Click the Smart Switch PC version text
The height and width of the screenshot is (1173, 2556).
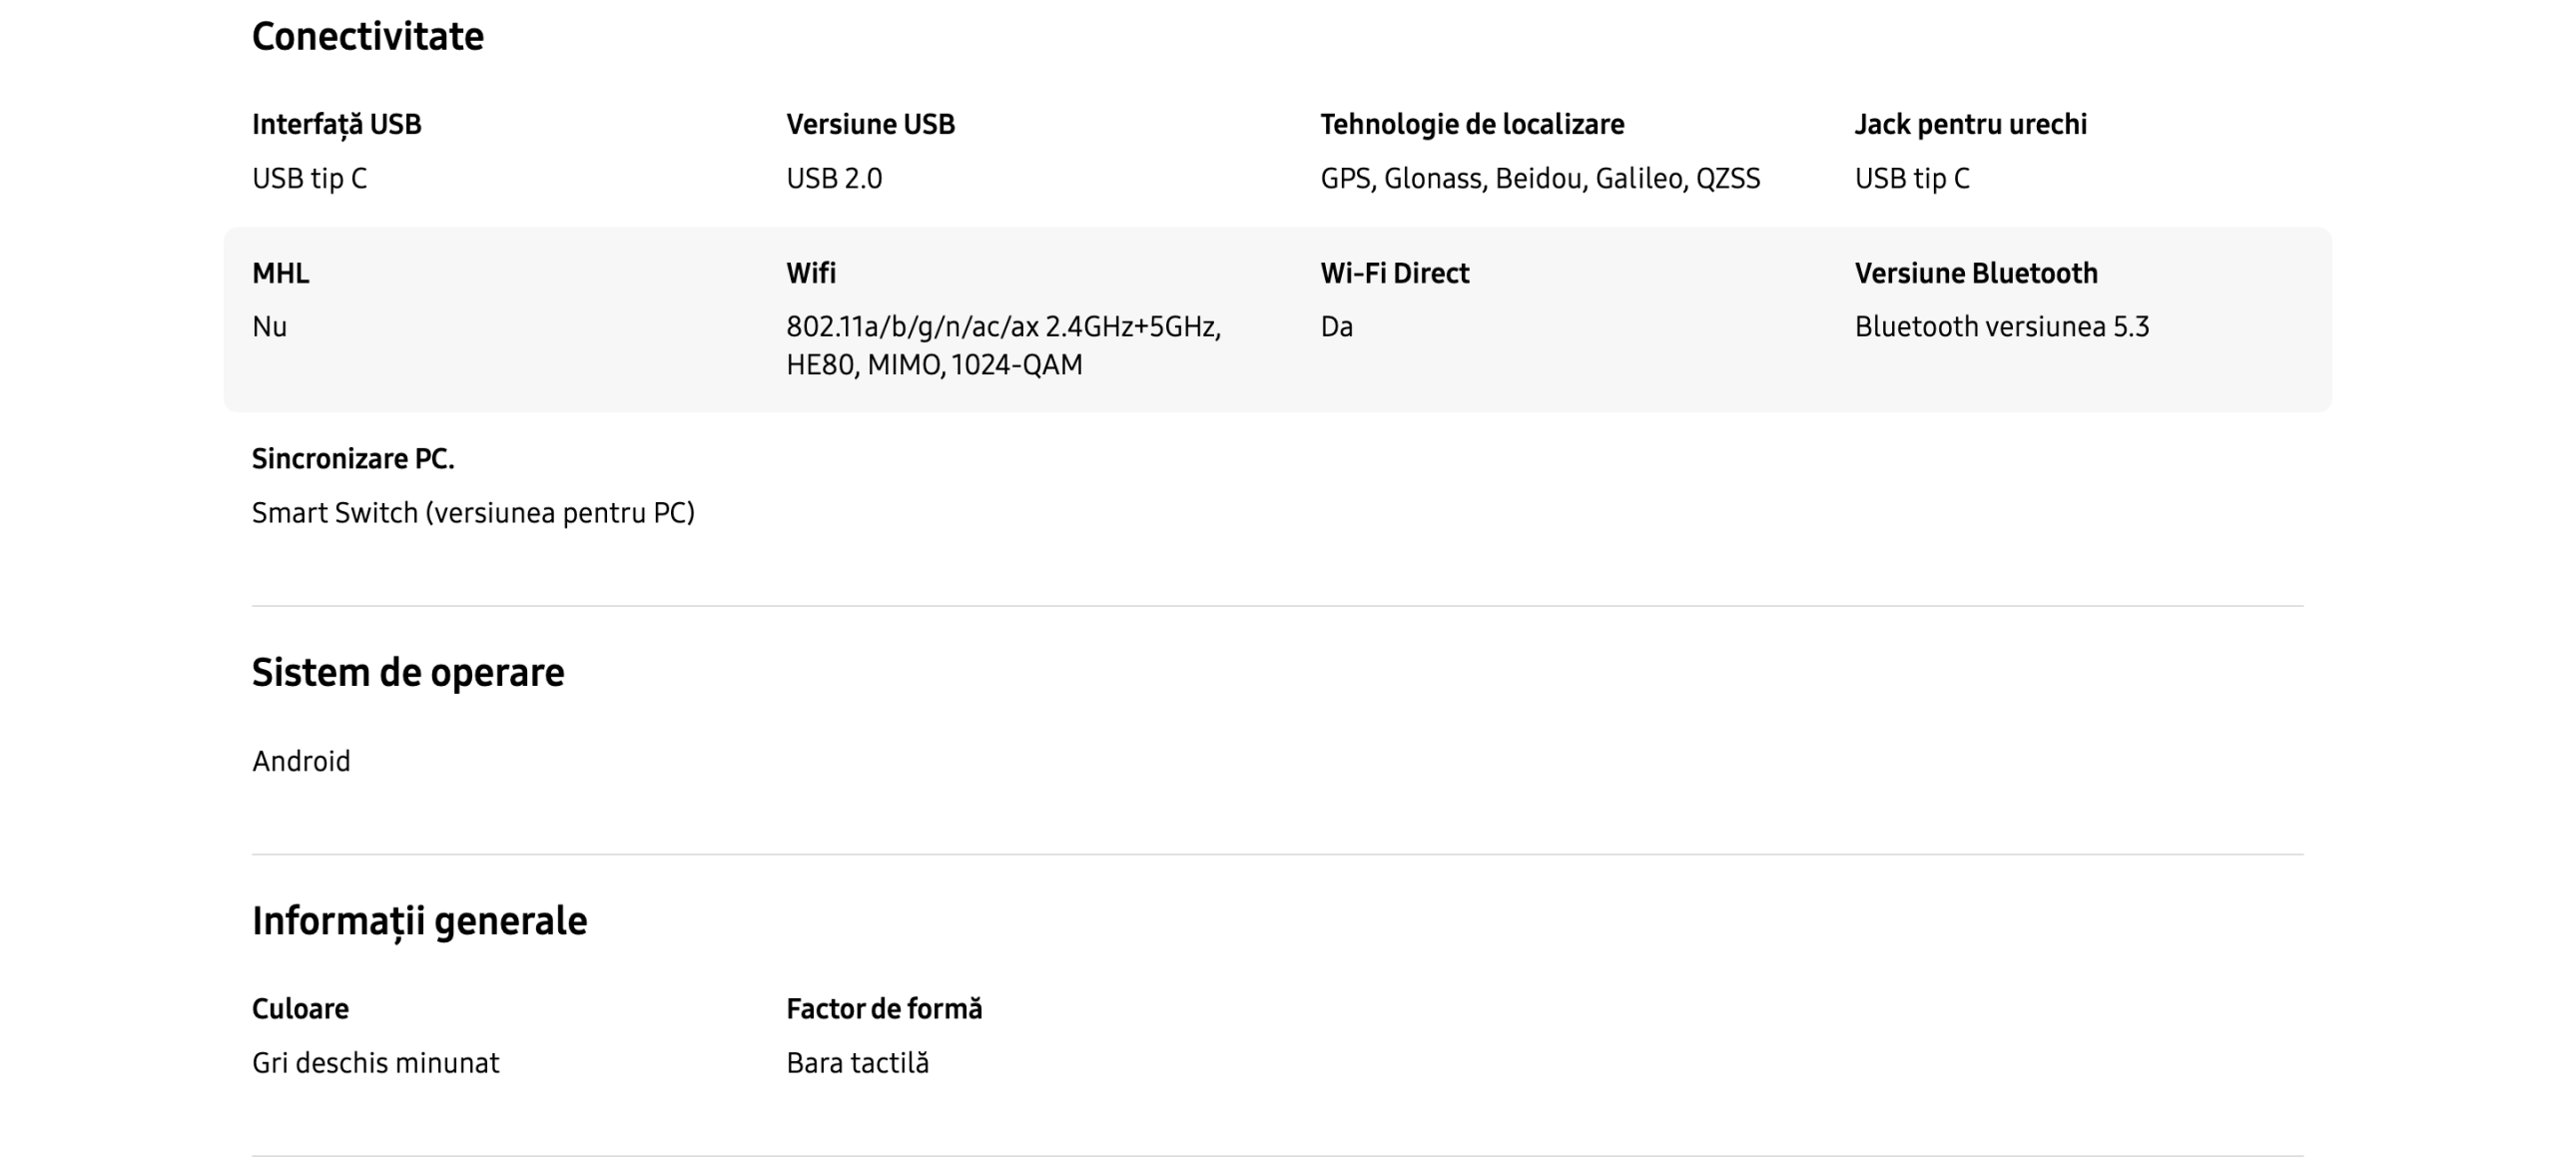click(473, 513)
